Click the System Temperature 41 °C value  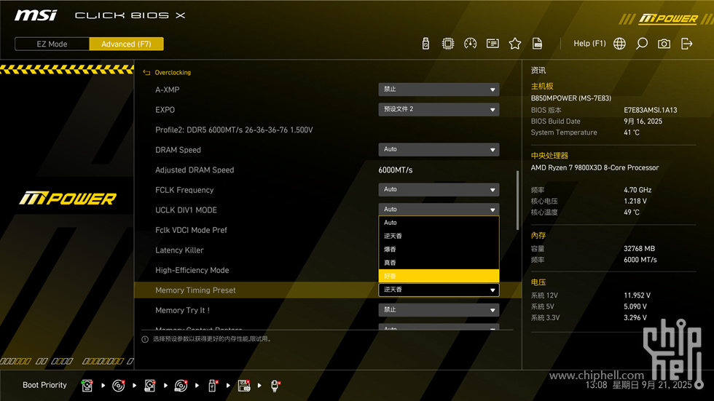click(632, 132)
